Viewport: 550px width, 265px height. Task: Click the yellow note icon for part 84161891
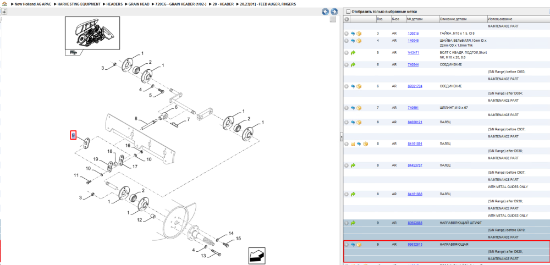click(353, 144)
